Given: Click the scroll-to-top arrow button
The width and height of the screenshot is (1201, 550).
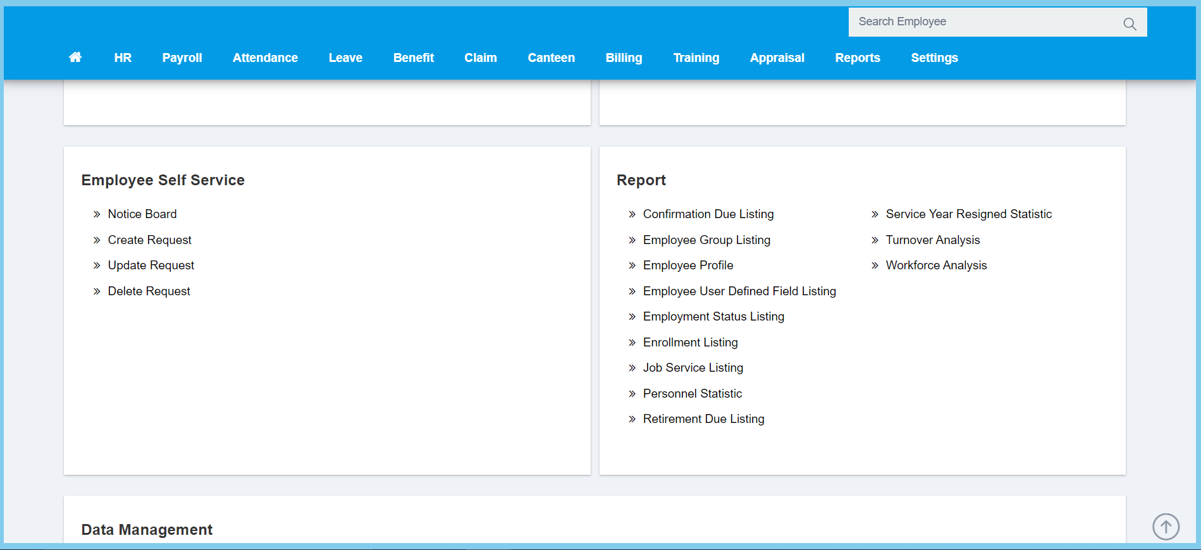Looking at the screenshot, I should 1166,526.
